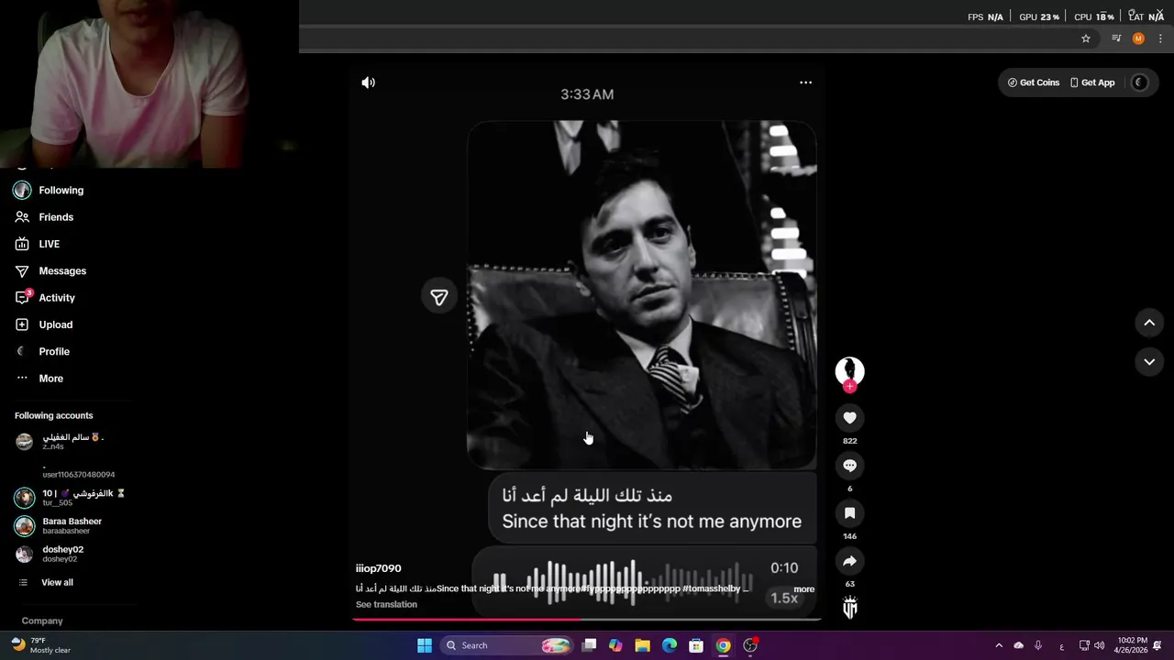Open Microsoft Edge from the taskbar
The height and width of the screenshot is (660, 1174).
670,645
